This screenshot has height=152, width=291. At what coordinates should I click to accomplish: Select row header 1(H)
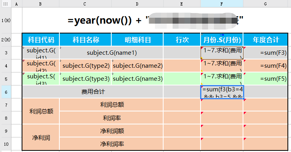[x=6, y=20]
